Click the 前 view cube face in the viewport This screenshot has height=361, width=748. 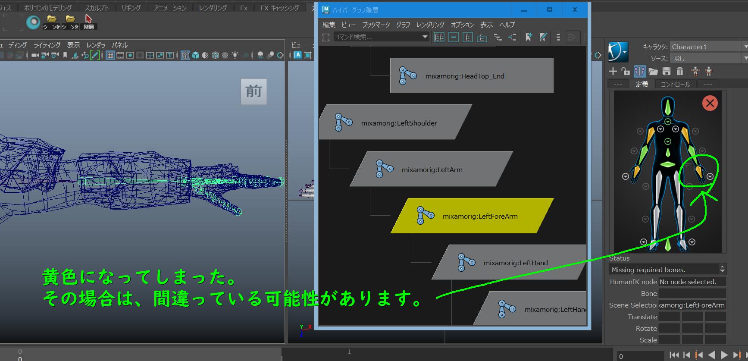coord(254,91)
